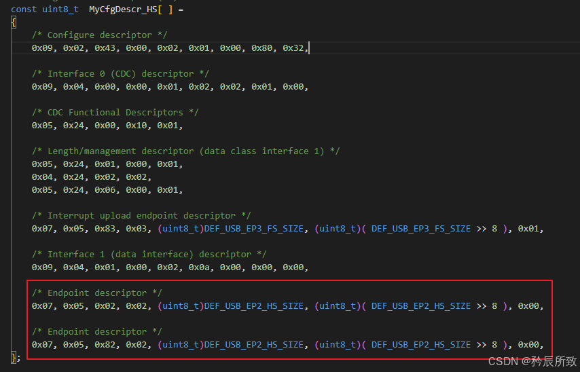Click the first DEF_USB_EP3_FS_SIZE macro after (uint8_t)
The width and height of the screenshot is (580, 372).
(254, 229)
